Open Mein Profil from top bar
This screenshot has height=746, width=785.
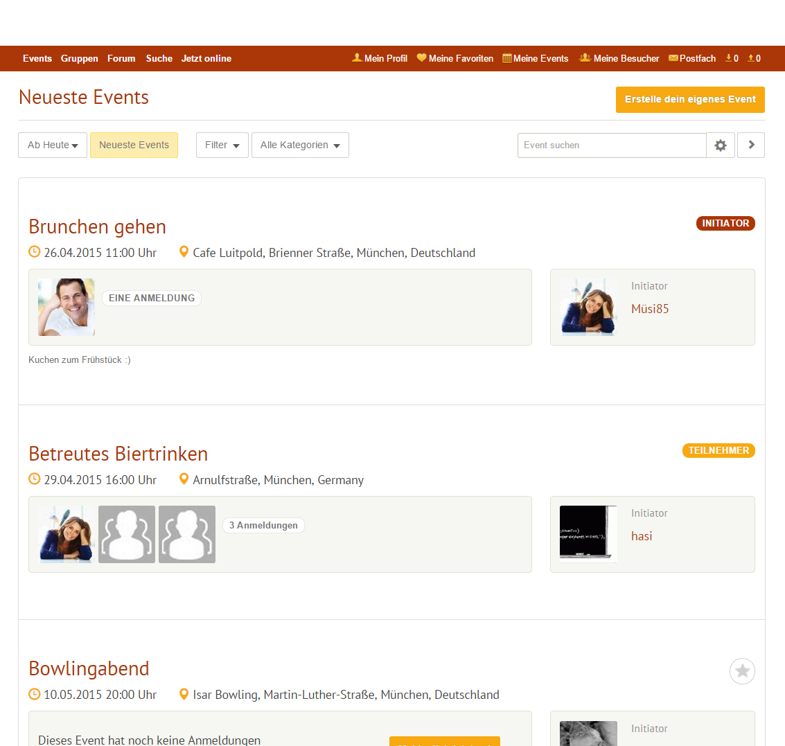[380, 59]
